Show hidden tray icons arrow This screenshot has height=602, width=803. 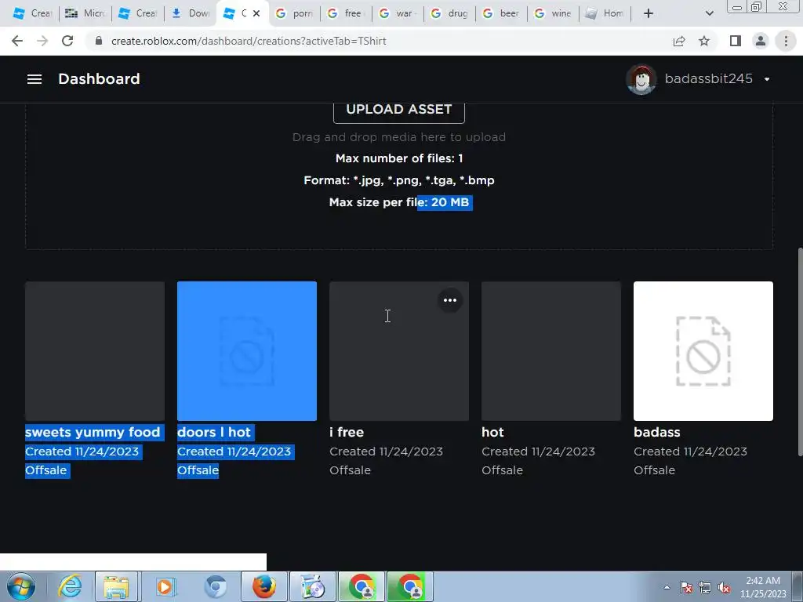coord(667,587)
